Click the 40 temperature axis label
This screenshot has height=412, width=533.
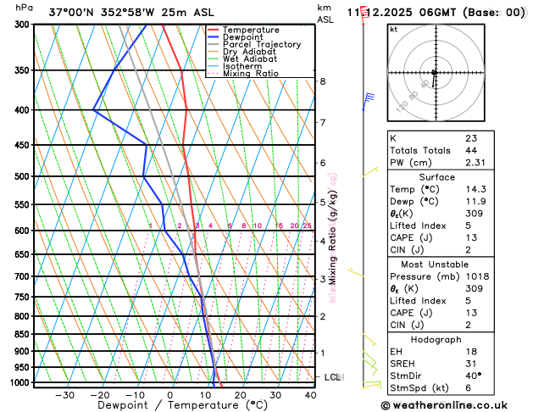click(x=310, y=395)
